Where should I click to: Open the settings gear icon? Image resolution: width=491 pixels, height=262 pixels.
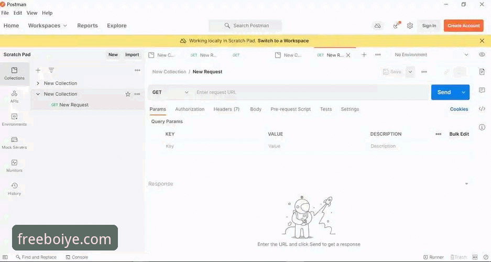pos(410,26)
